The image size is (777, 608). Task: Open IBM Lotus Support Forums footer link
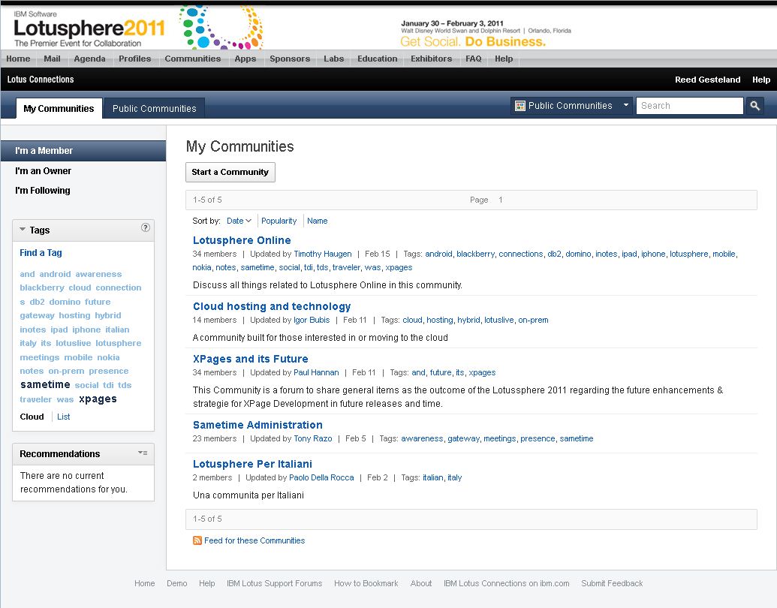pos(275,583)
